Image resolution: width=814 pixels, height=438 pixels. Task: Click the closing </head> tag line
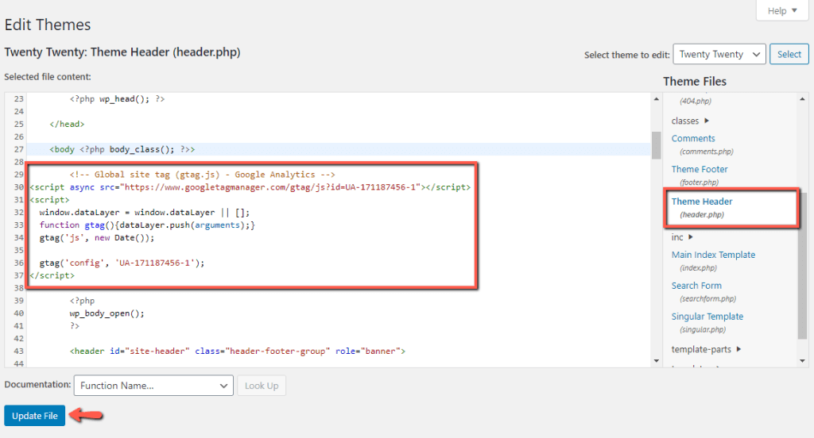click(67, 124)
